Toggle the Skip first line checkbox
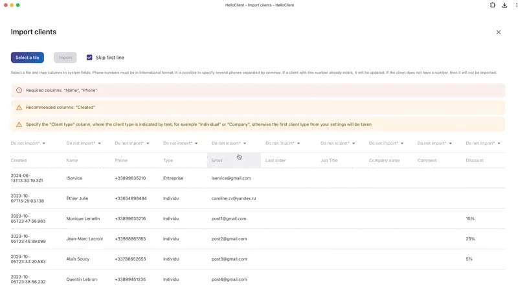The width and height of the screenshot is (518, 289). [89, 58]
